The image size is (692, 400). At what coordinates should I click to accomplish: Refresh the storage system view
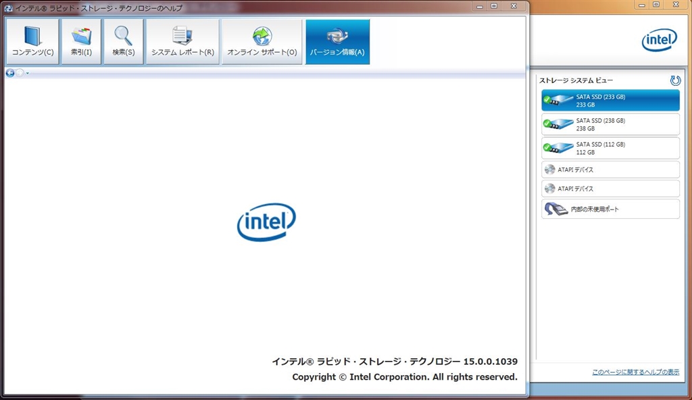pyautogui.click(x=675, y=80)
